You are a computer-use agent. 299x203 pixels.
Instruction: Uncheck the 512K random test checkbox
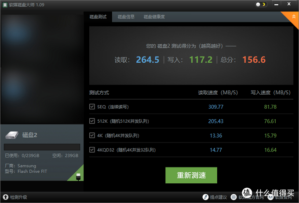(92, 121)
